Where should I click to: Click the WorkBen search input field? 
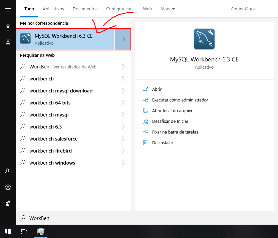click(147, 218)
